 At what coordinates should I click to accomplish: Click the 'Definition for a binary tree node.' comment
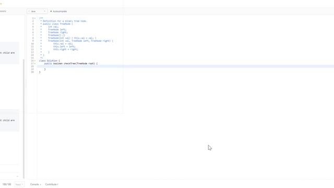tap(65, 21)
